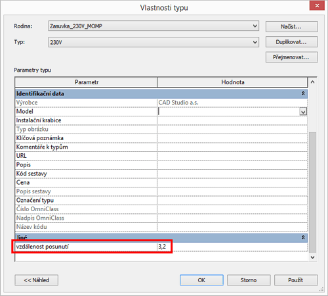Click the Přejmenovat button
The height and width of the screenshot is (296, 328).
pyautogui.click(x=291, y=57)
